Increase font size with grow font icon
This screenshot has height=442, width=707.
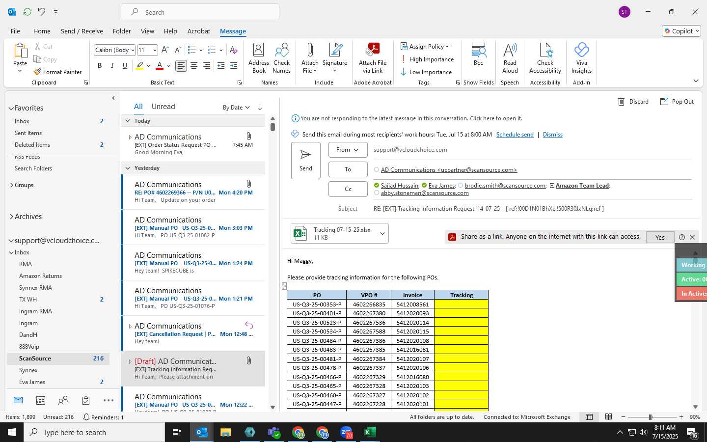tap(165, 50)
